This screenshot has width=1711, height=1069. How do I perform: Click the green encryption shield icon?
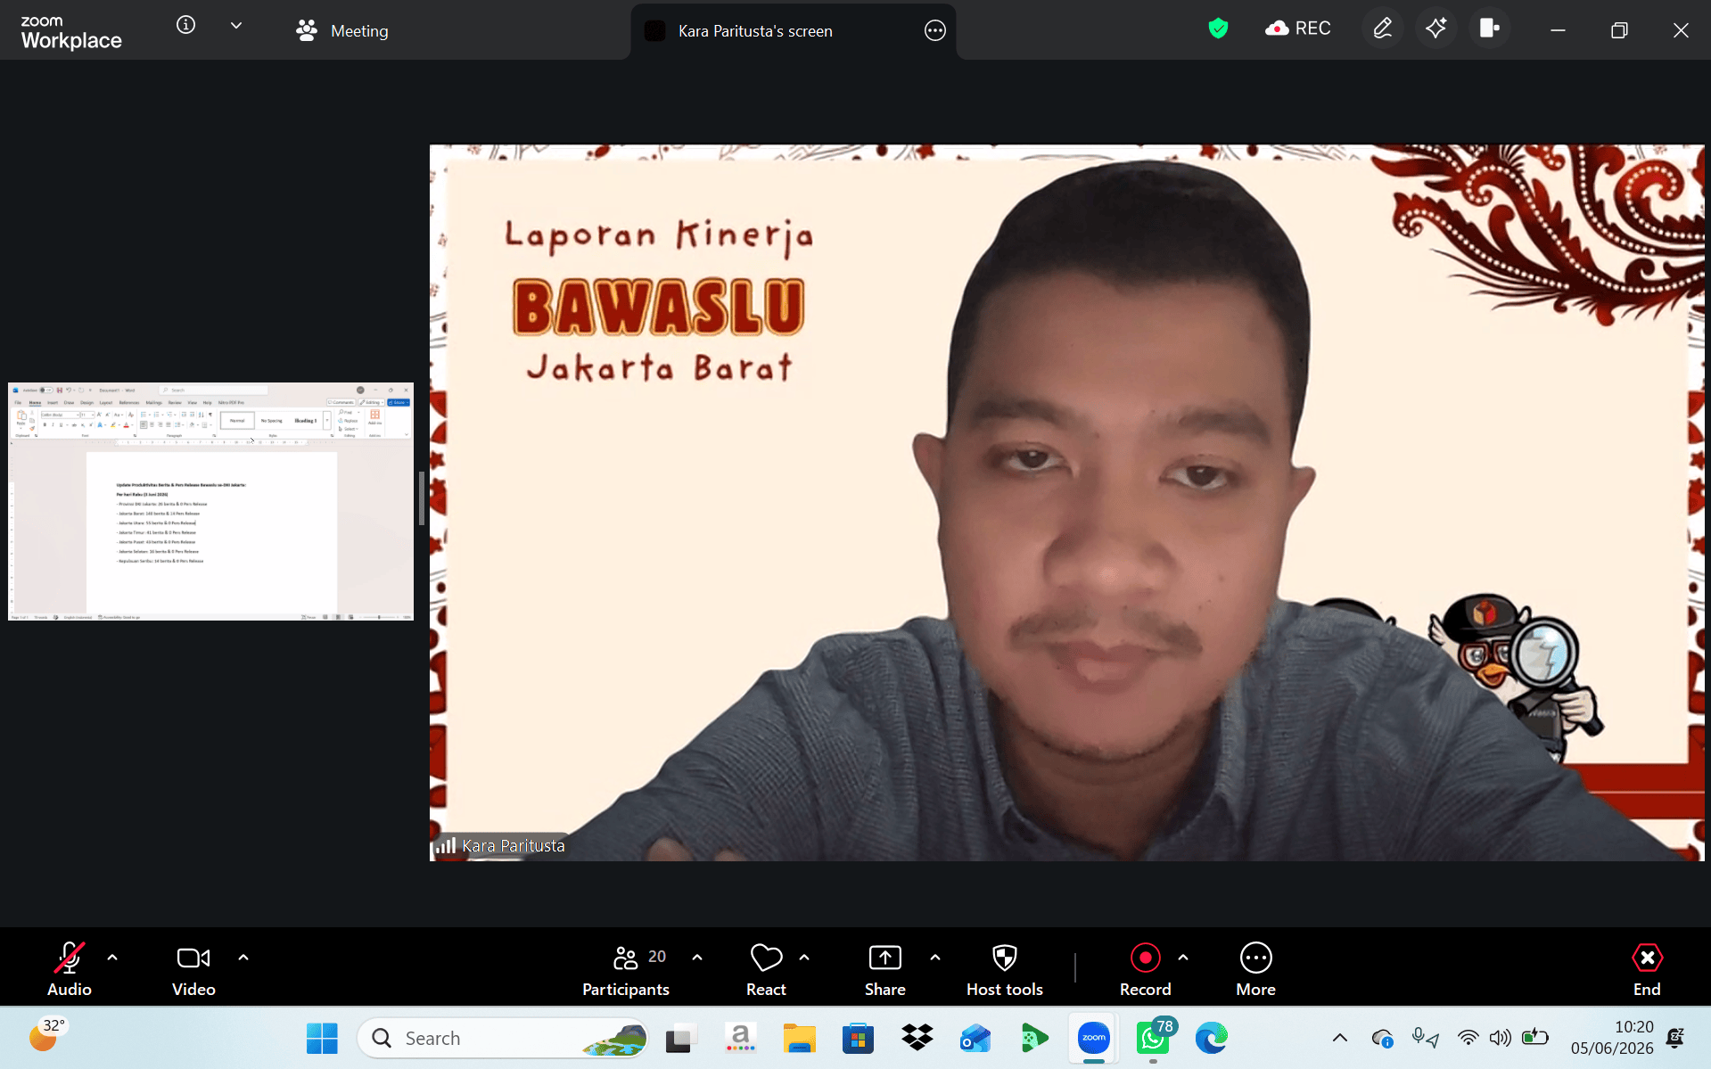pos(1218,29)
